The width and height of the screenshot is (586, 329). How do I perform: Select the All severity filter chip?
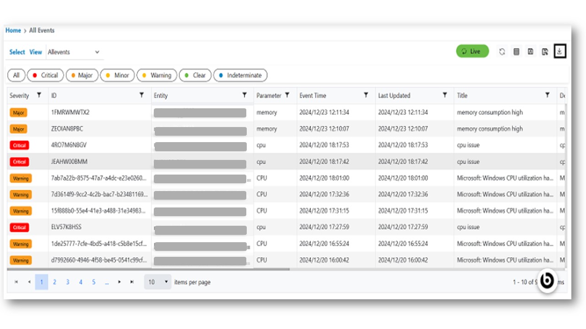coord(16,75)
